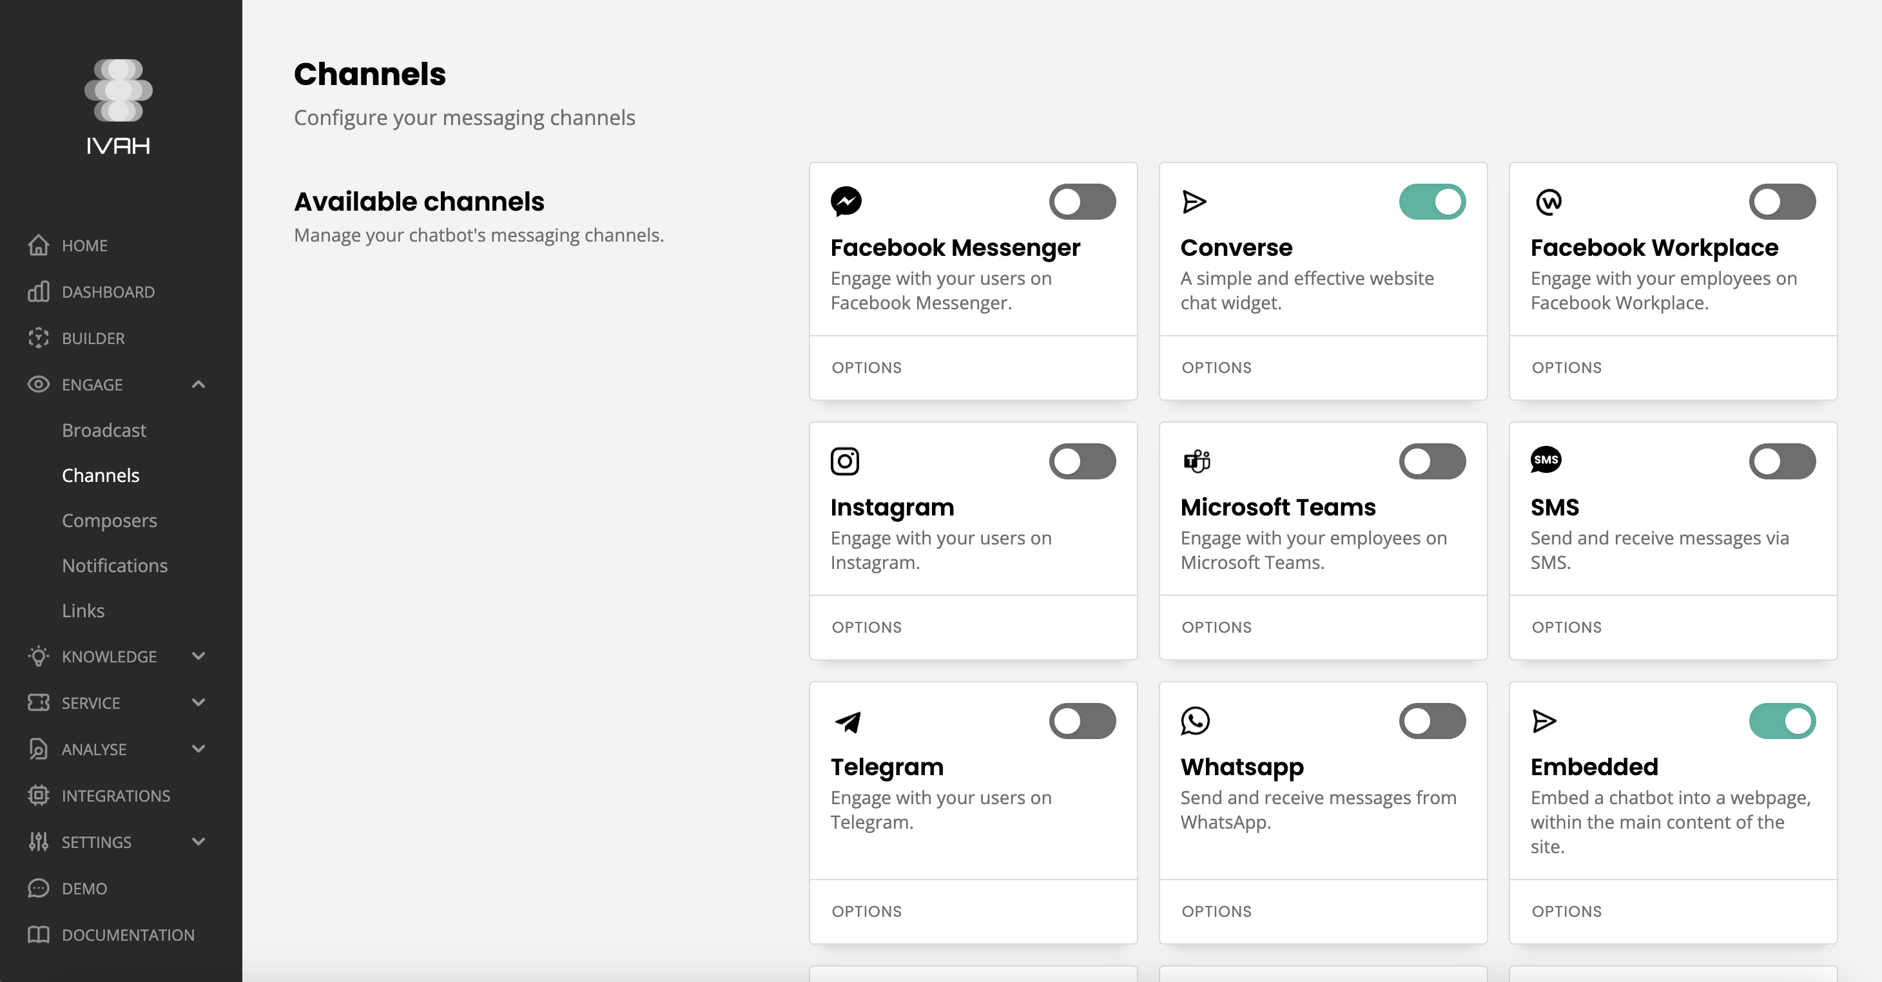Open the Broadcast submenu item

(104, 430)
